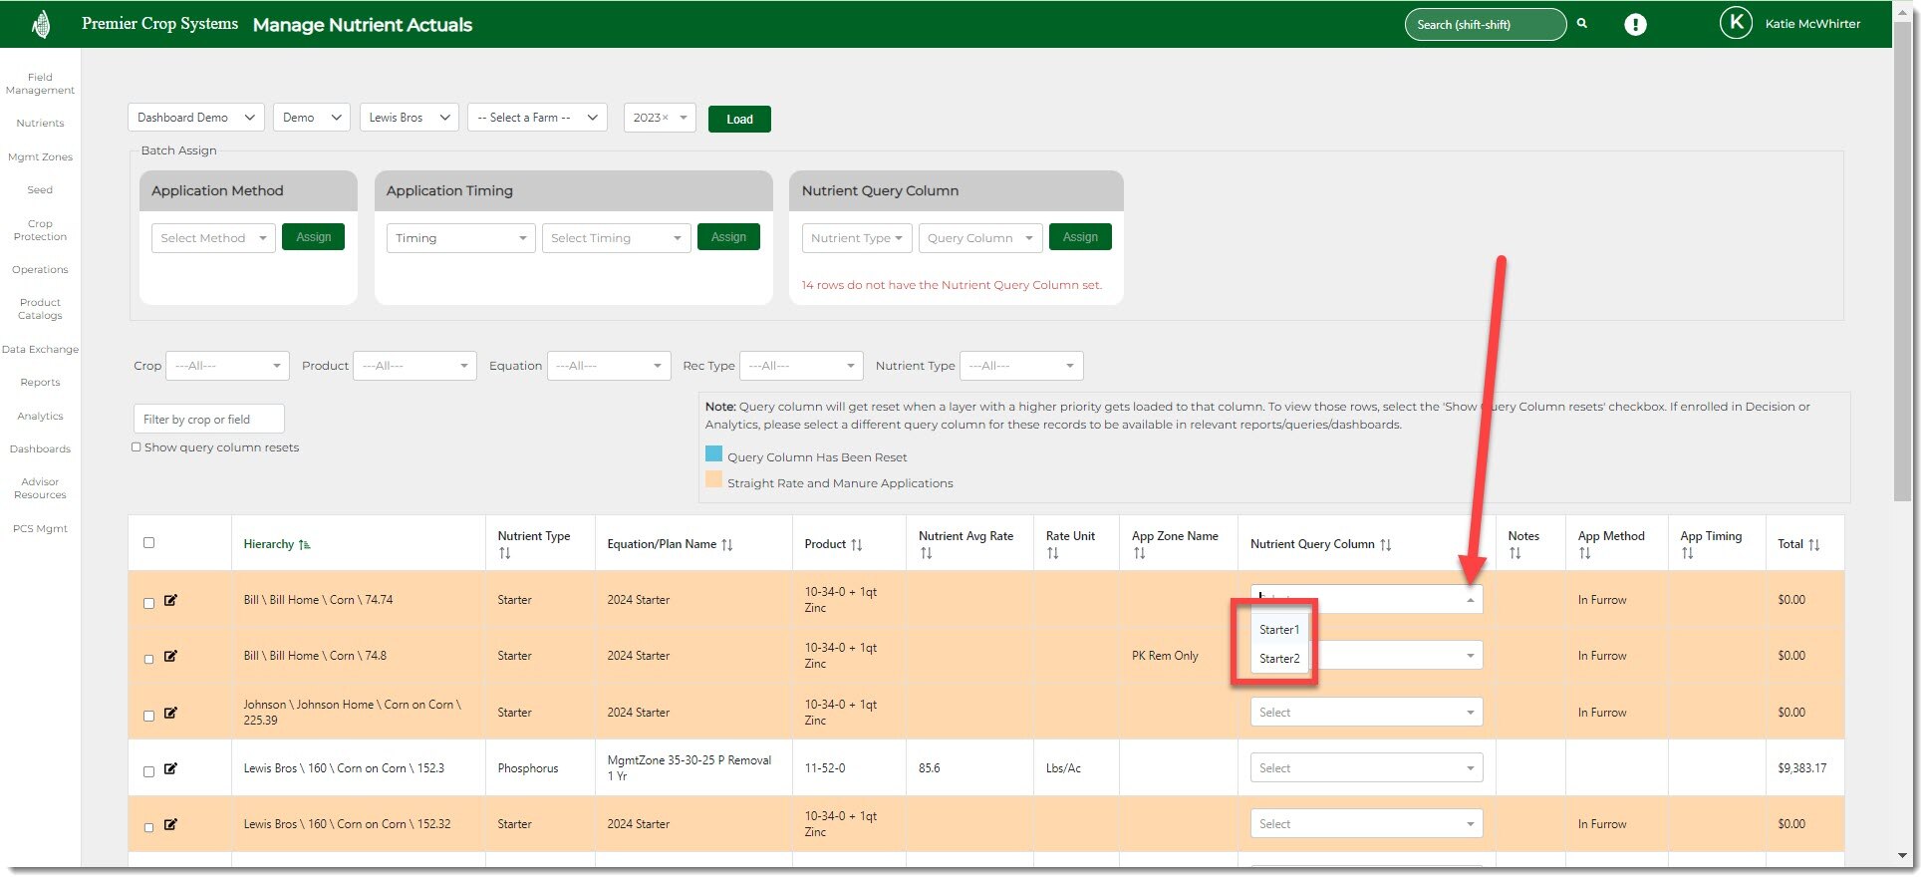Enable Show query column resets checkbox

point(137,447)
